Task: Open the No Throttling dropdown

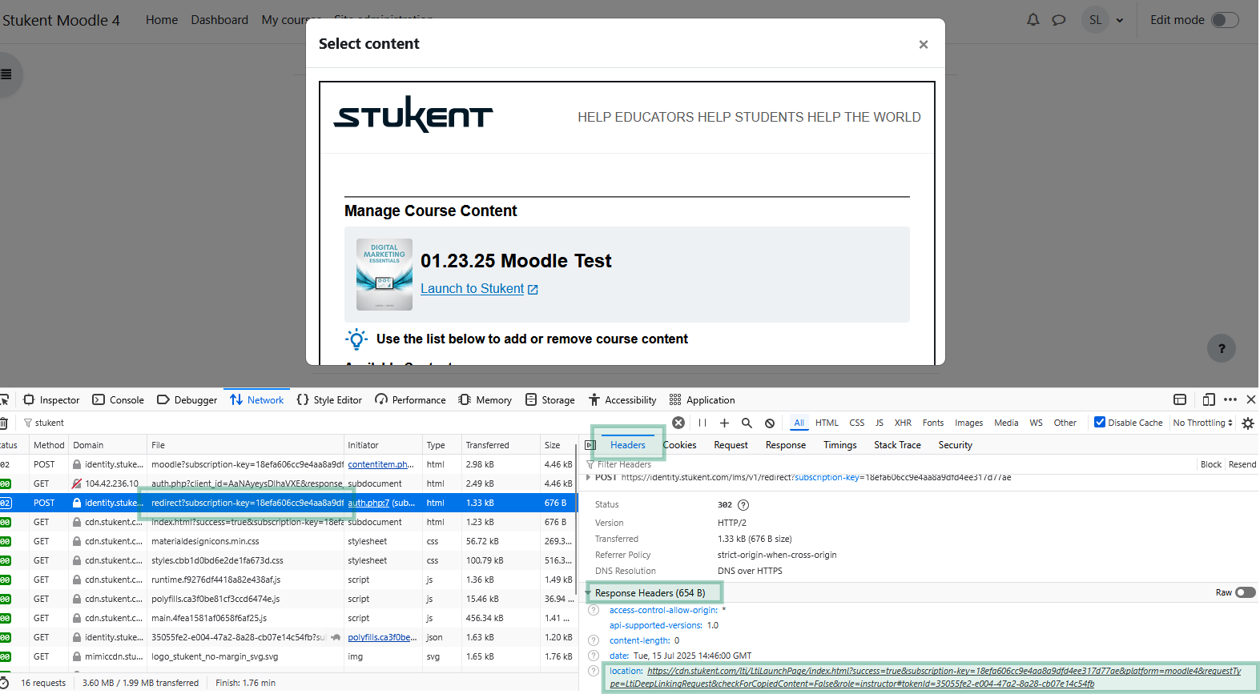Action: tap(1203, 423)
